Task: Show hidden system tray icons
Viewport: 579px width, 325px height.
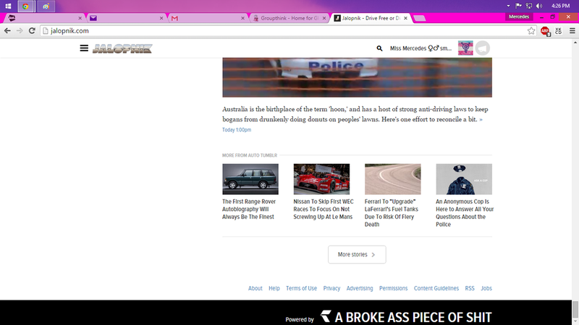Action: coord(509,6)
